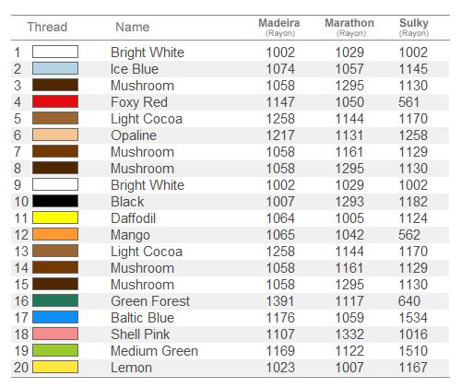
Task: Click the Marathon Rayon column header
Action: (x=349, y=28)
